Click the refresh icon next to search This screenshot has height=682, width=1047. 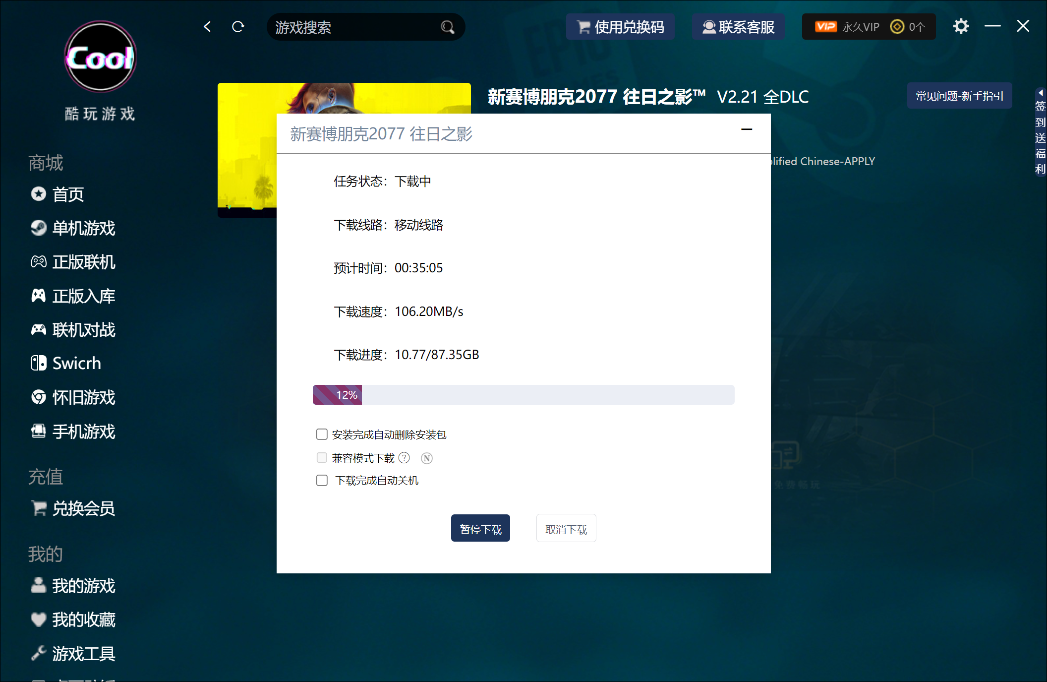point(238,27)
